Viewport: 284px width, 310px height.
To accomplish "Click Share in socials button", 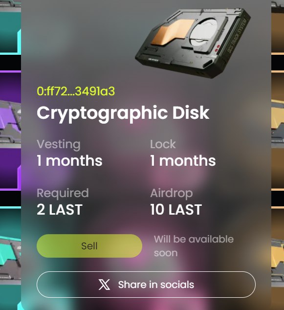I will 146,285.
